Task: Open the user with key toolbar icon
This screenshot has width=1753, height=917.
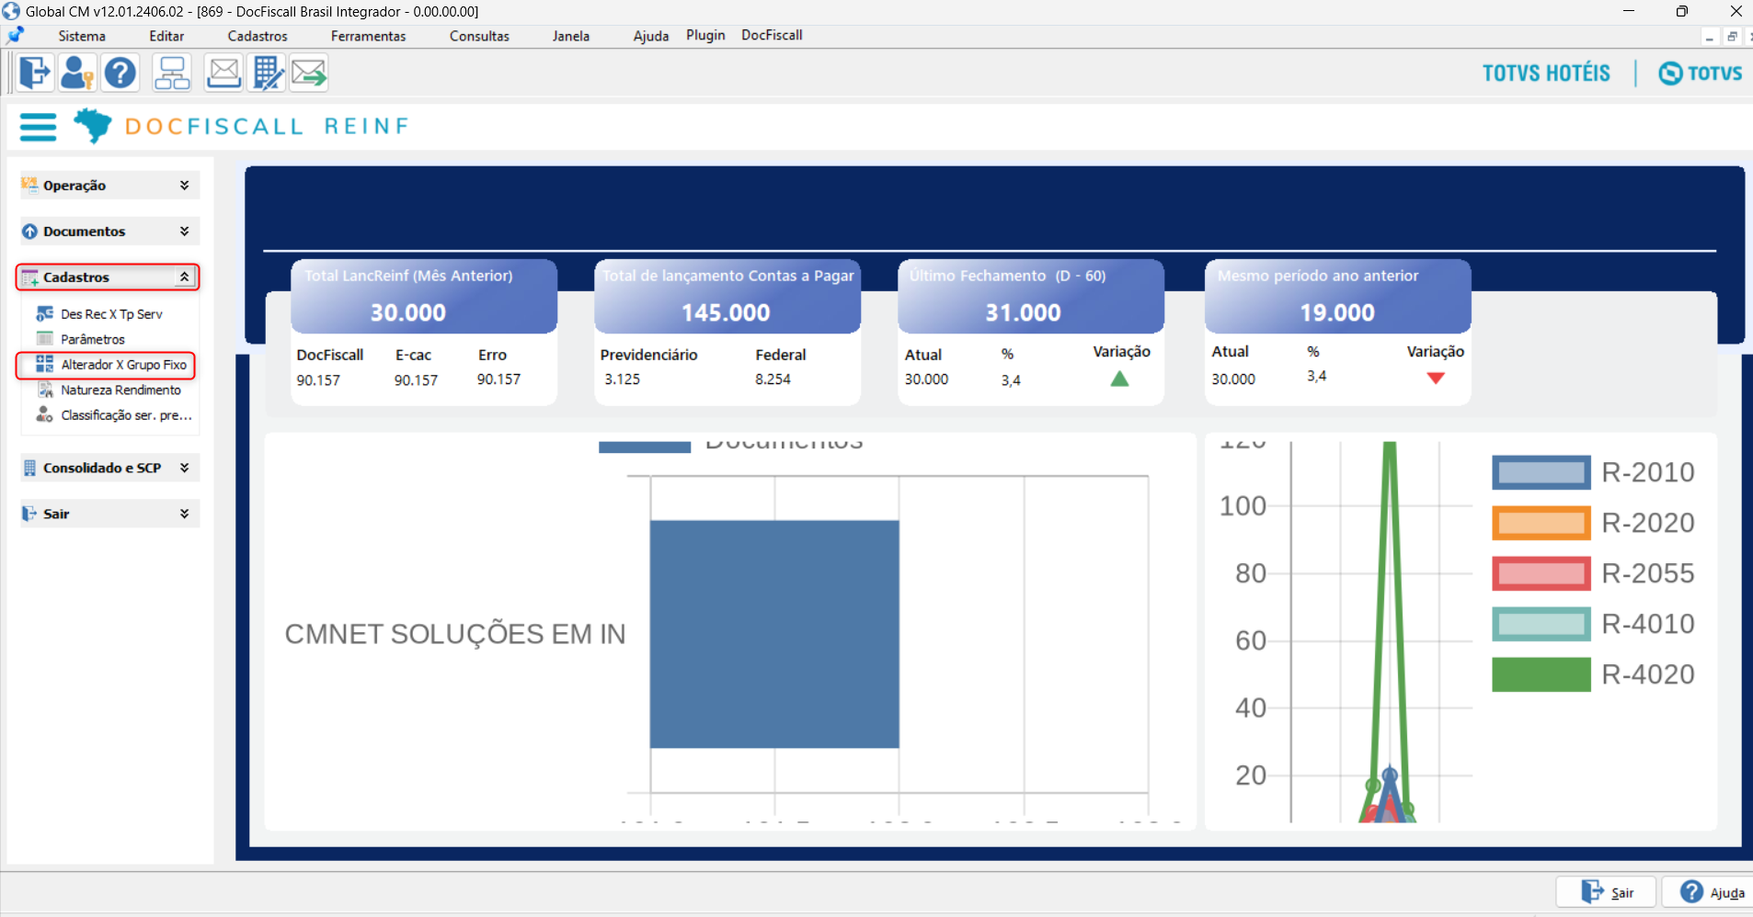Action: 77,73
